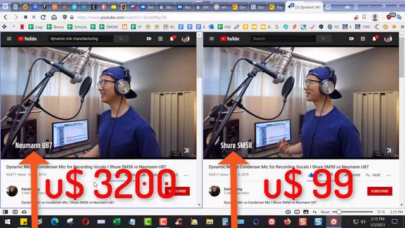Show site info via padlock icon
Viewport: 405px width, 228px height.
[72, 17]
